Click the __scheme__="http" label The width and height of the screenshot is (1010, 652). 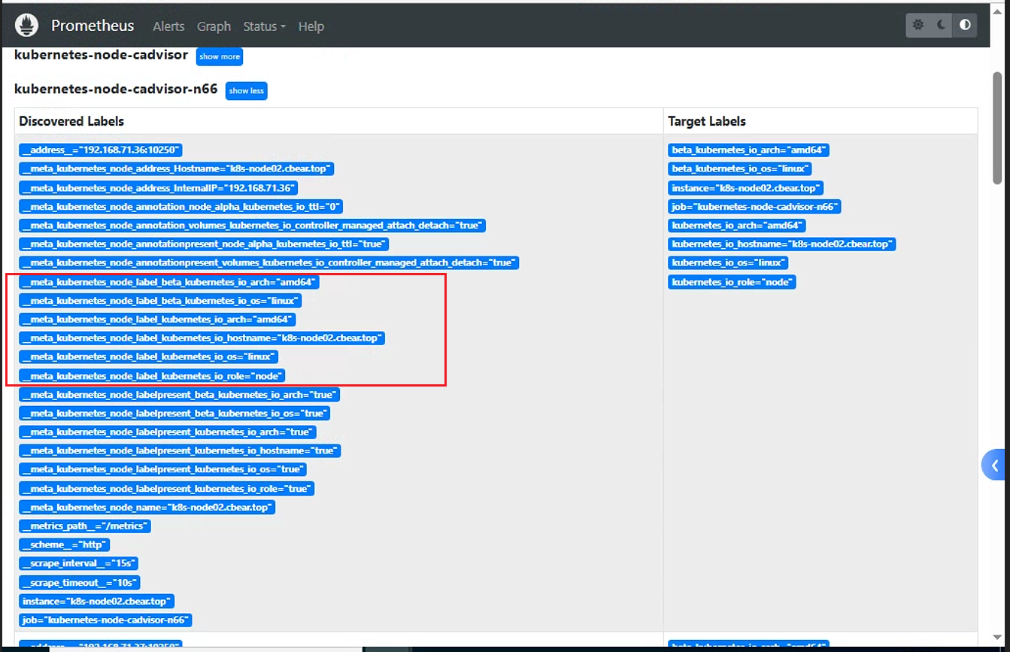[65, 545]
